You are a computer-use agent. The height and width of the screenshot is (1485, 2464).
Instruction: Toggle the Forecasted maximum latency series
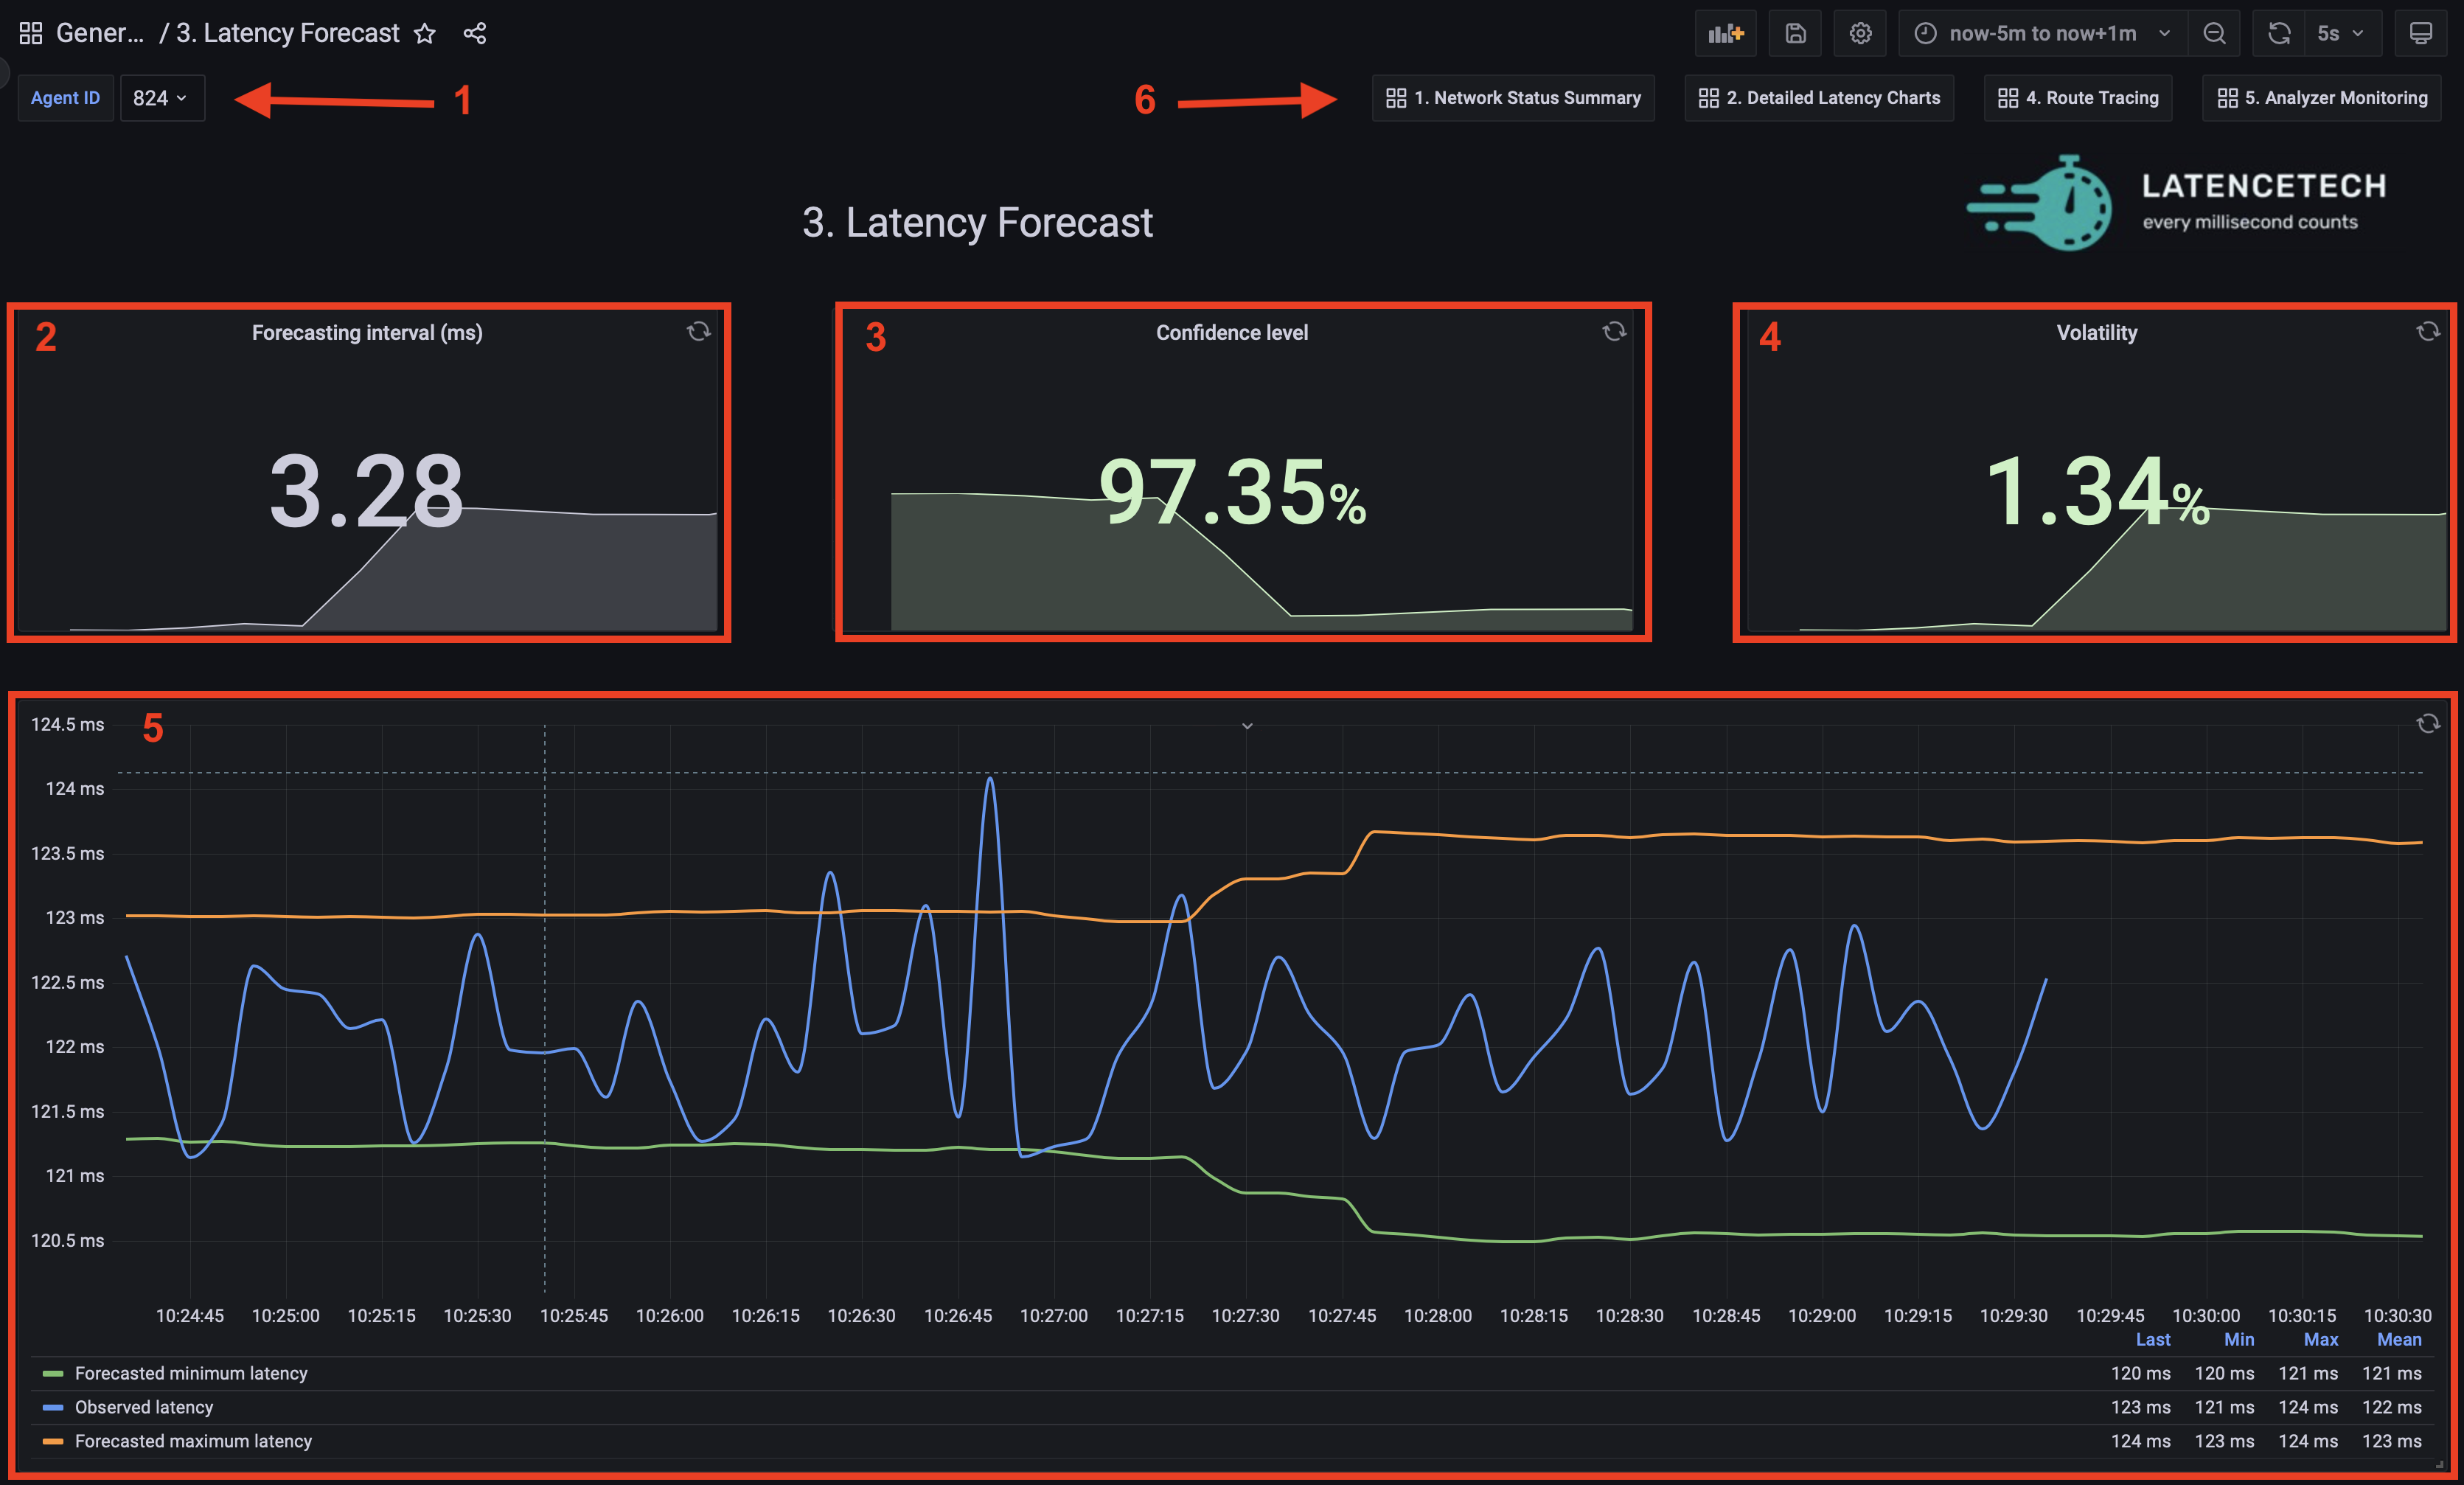195,1440
